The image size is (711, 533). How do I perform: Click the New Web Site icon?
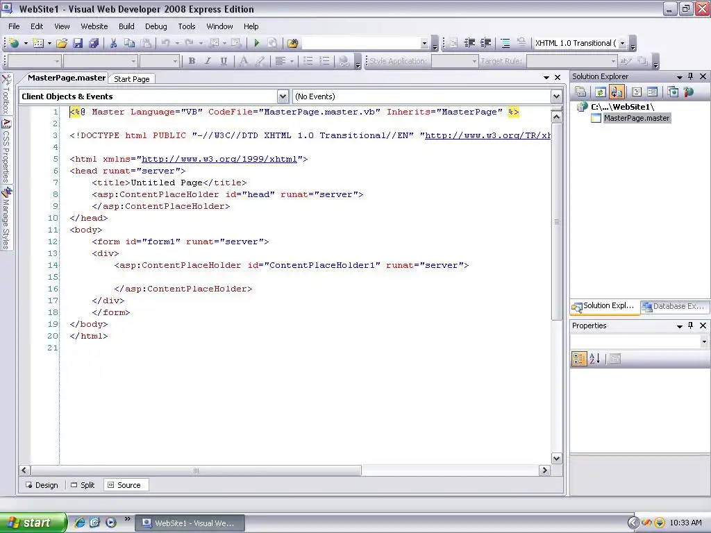tap(14, 43)
